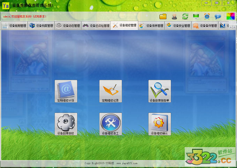
Task: Click the user avatar icon in the toolbar
Action: [x=174, y=16]
